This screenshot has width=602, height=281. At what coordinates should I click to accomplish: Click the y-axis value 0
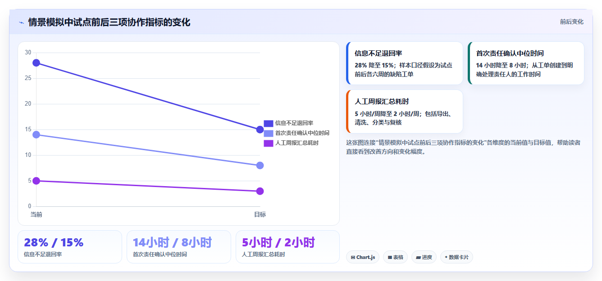tap(30, 206)
